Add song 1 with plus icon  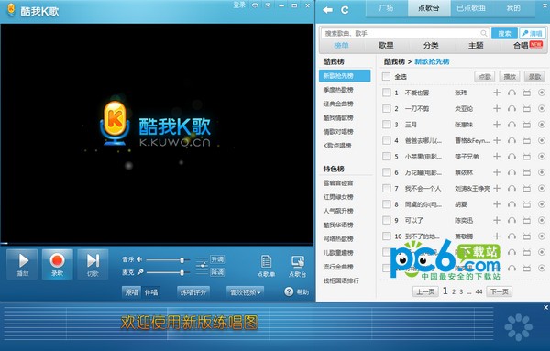pos(497,93)
